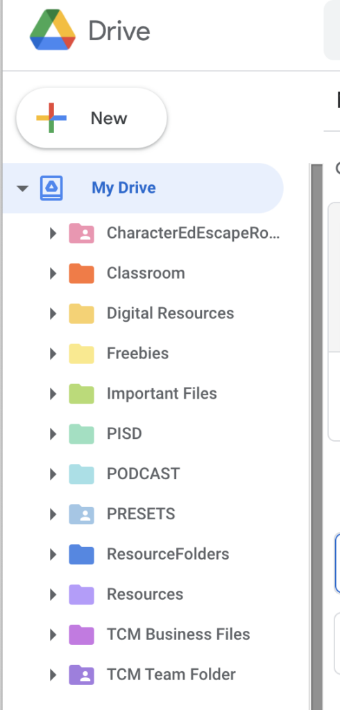
Task: Click the orange Classroom folder icon
Action: (82, 273)
